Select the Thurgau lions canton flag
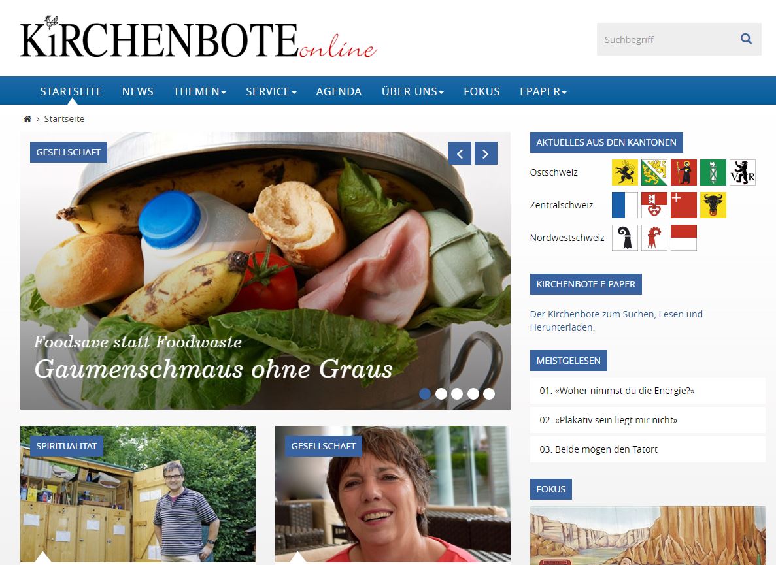The width and height of the screenshot is (776, 565). coord(654,172)
